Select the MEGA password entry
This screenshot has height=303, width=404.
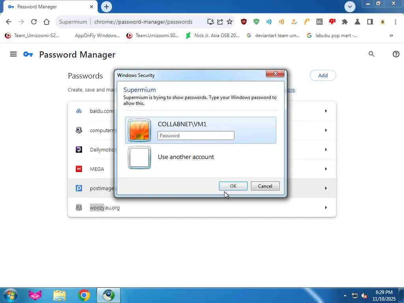click(x=202, y=169)
